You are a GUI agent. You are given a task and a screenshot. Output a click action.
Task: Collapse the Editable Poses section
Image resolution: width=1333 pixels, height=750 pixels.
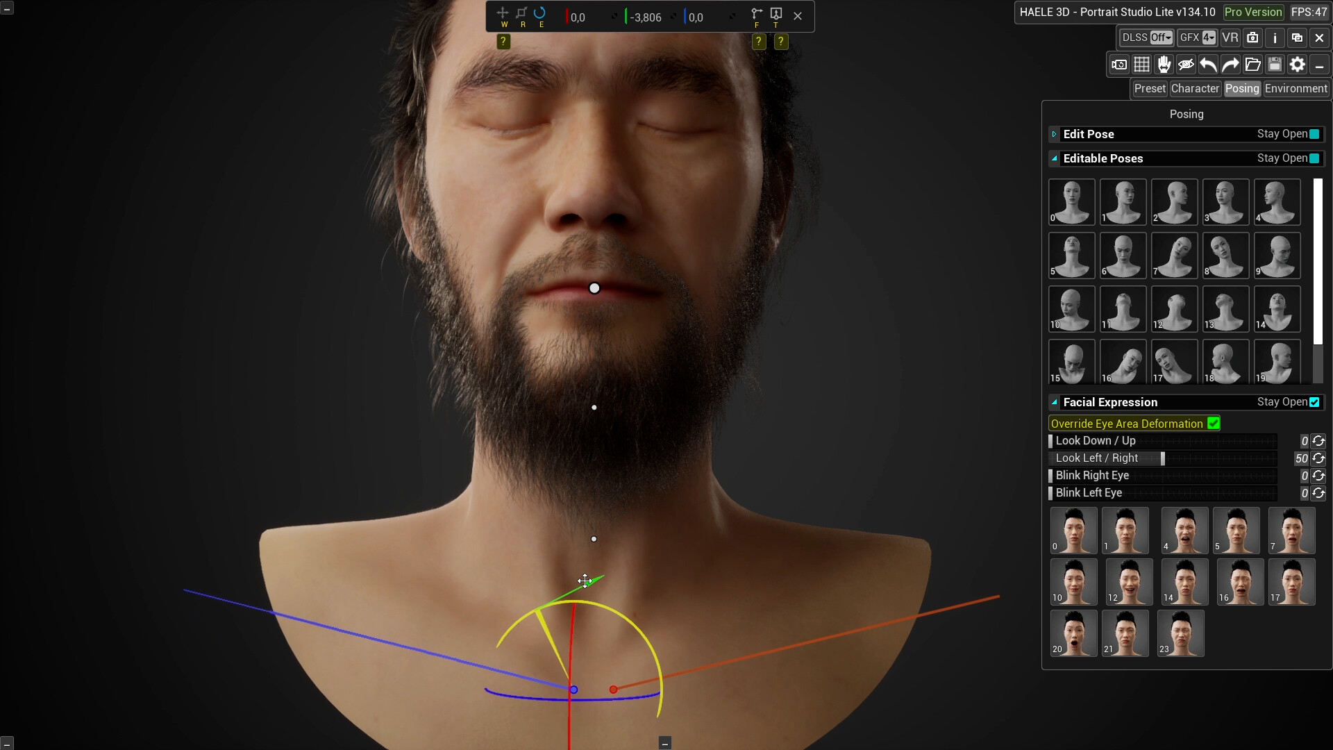click(x=1054, y=158)
